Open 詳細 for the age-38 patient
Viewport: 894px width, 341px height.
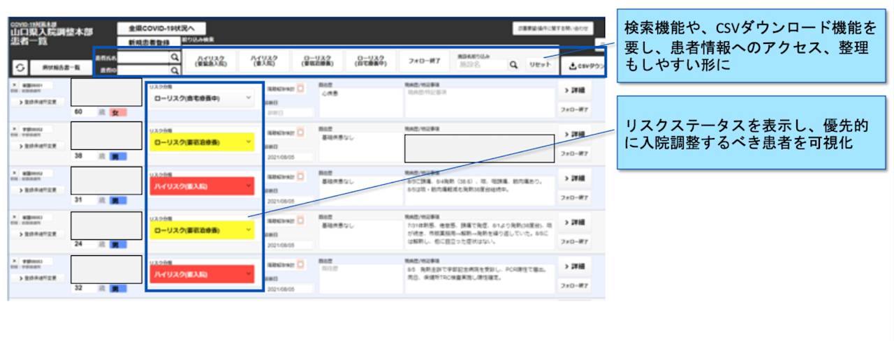[x=573, y=134]
